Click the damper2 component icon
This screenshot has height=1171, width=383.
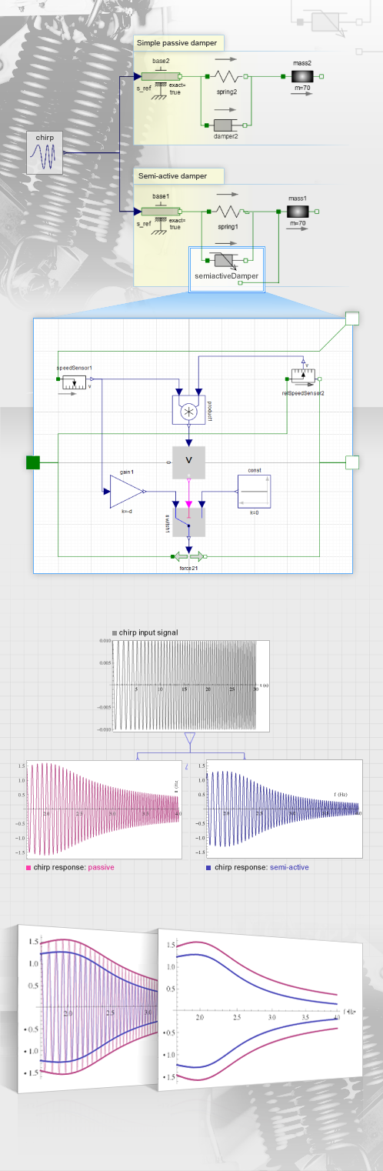click(x=226, y=124)
